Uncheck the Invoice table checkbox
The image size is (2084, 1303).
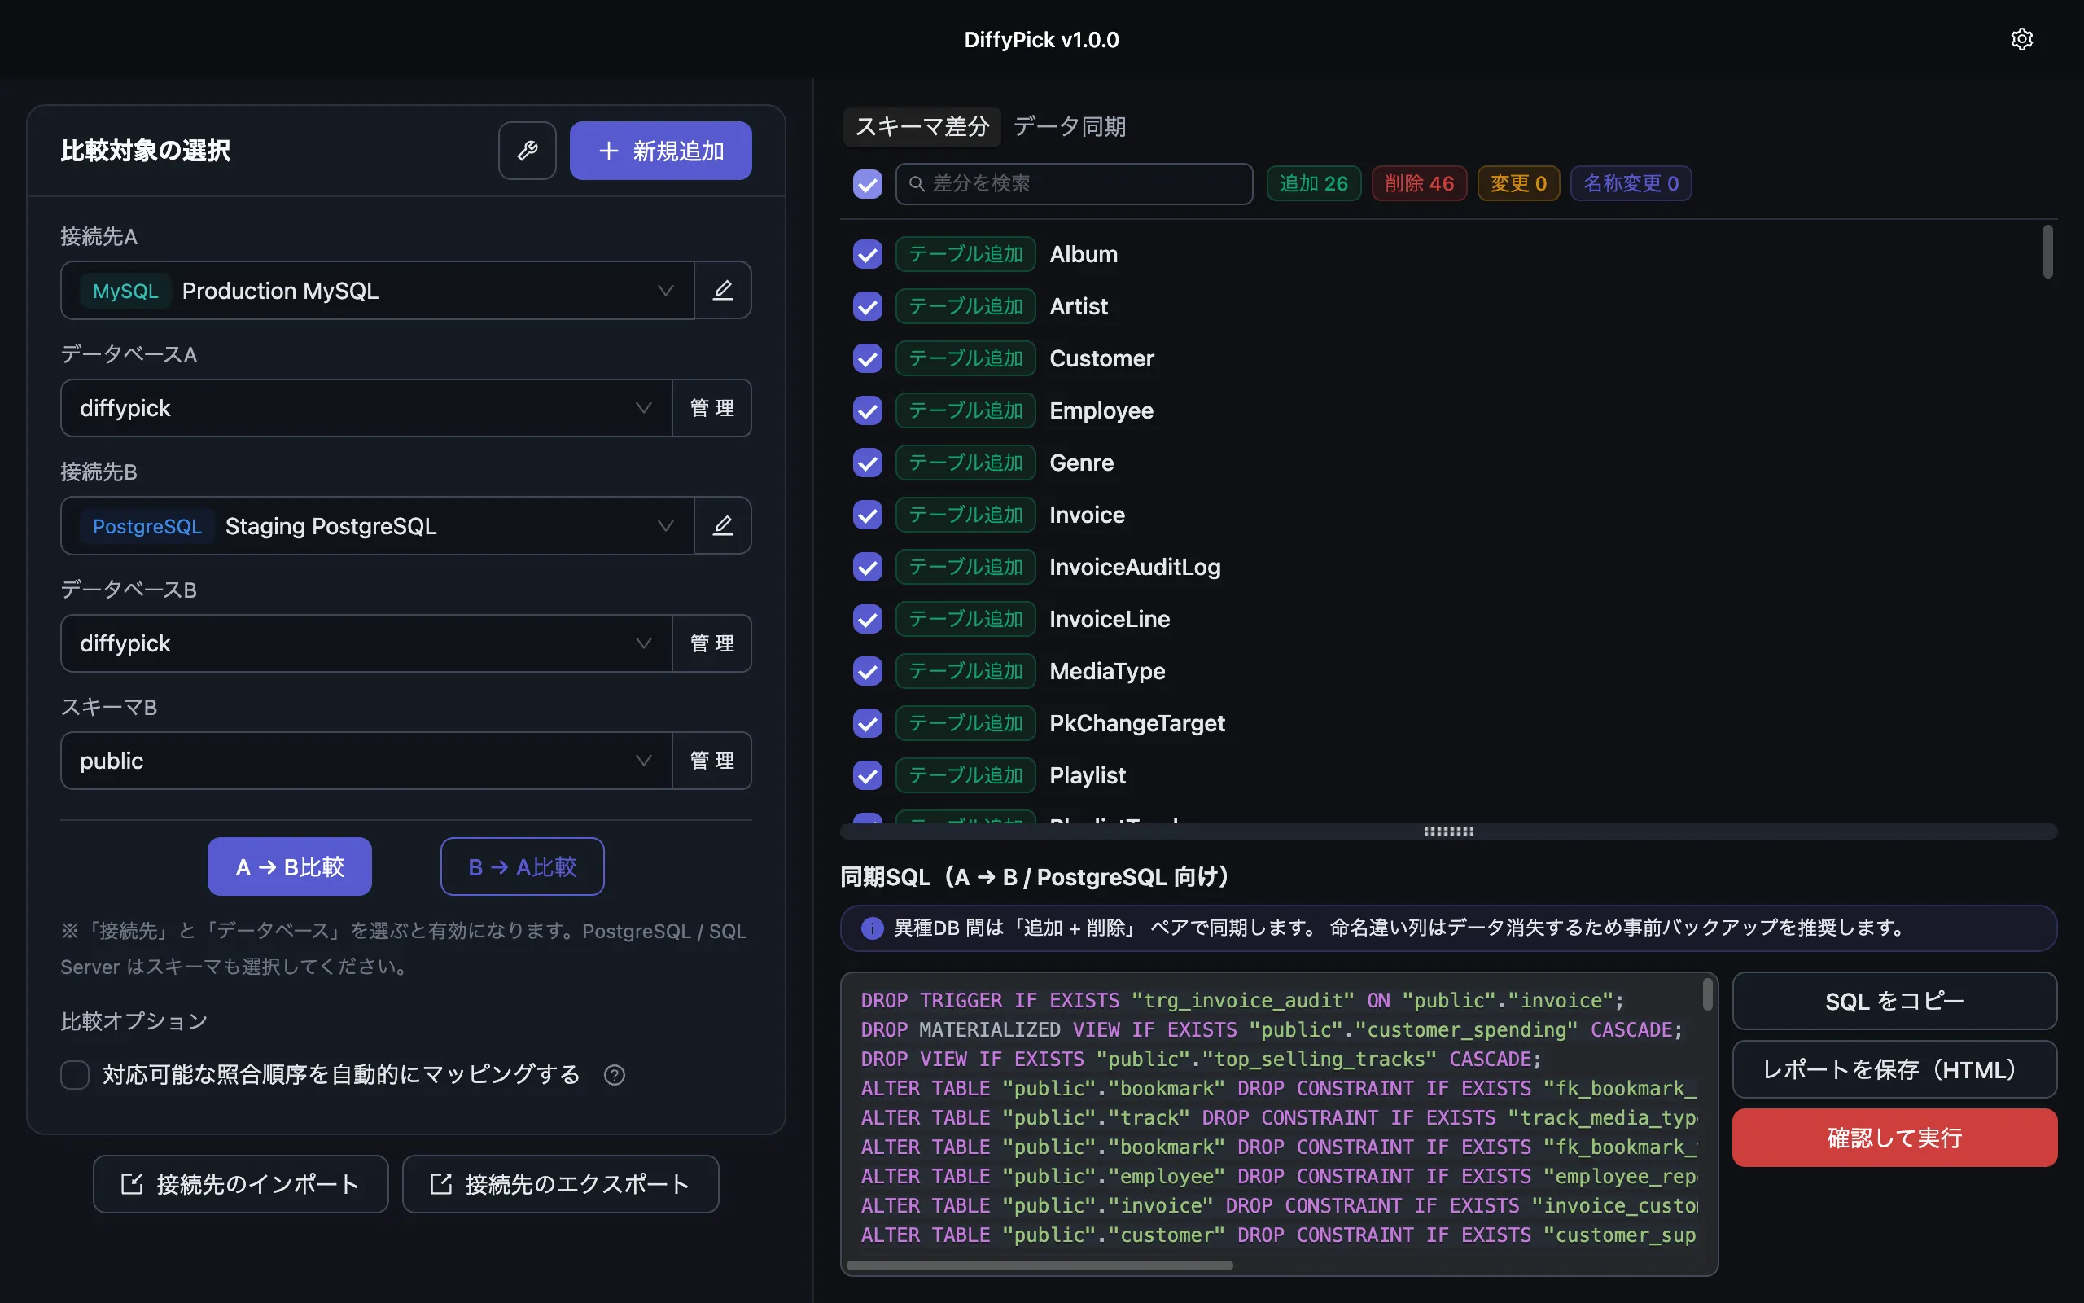point(867,515)
